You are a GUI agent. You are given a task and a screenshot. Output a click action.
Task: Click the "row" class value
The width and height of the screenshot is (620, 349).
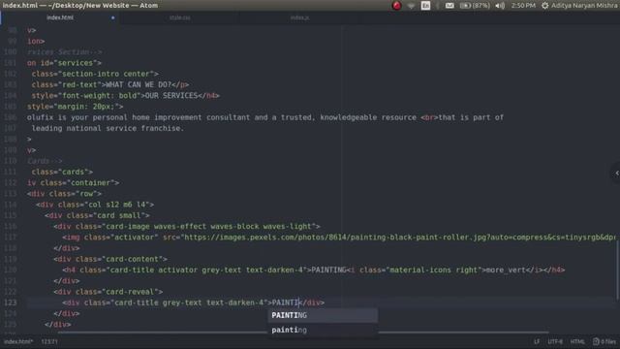pos(86,194)
